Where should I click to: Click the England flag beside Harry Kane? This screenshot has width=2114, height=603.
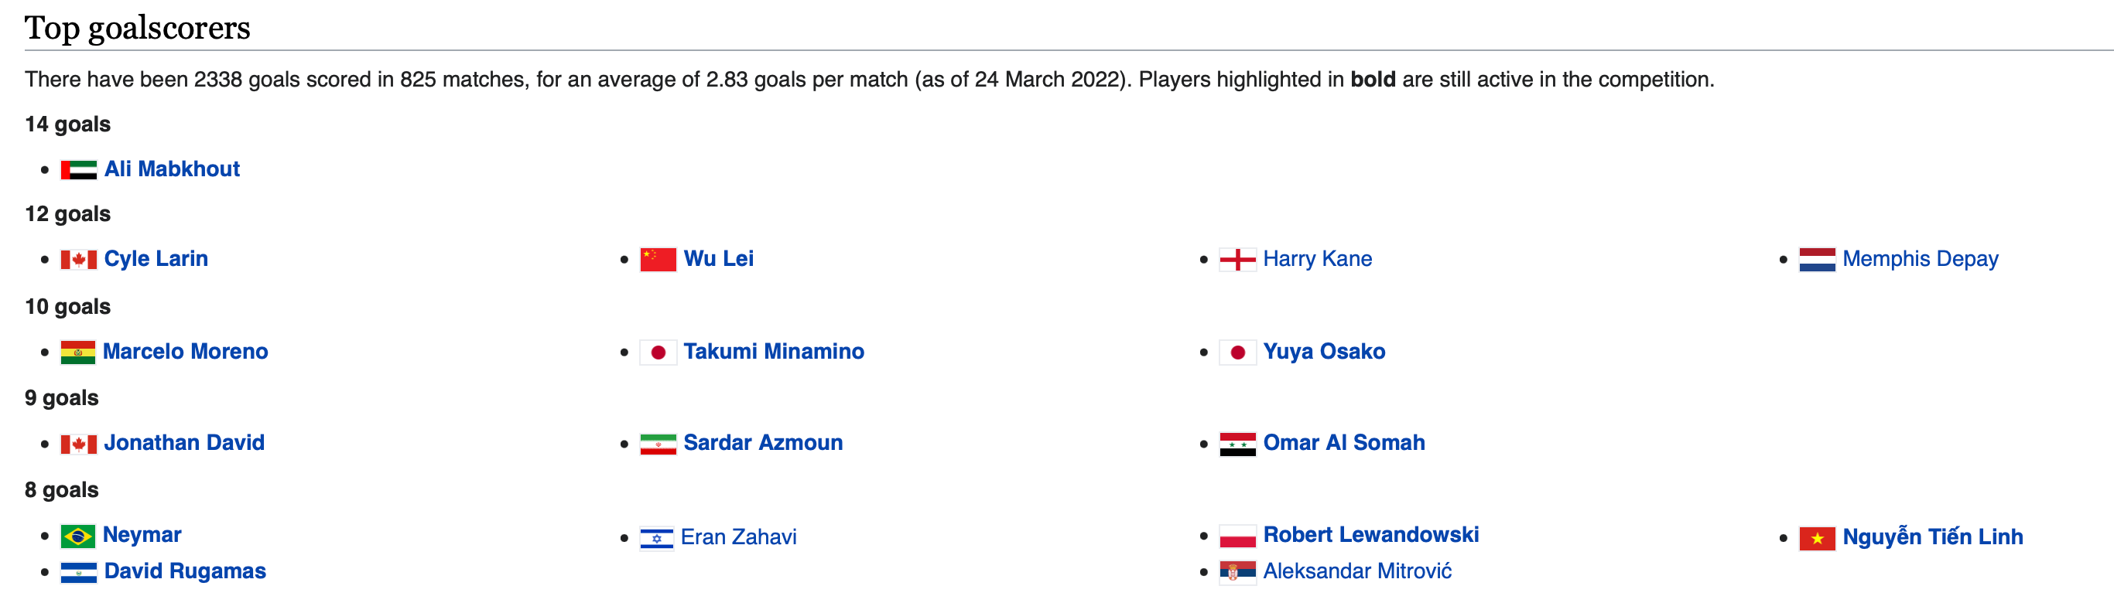1237,259
